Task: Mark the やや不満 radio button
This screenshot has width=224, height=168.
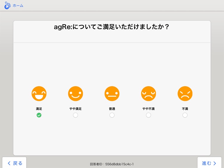Action: [148, 115]
